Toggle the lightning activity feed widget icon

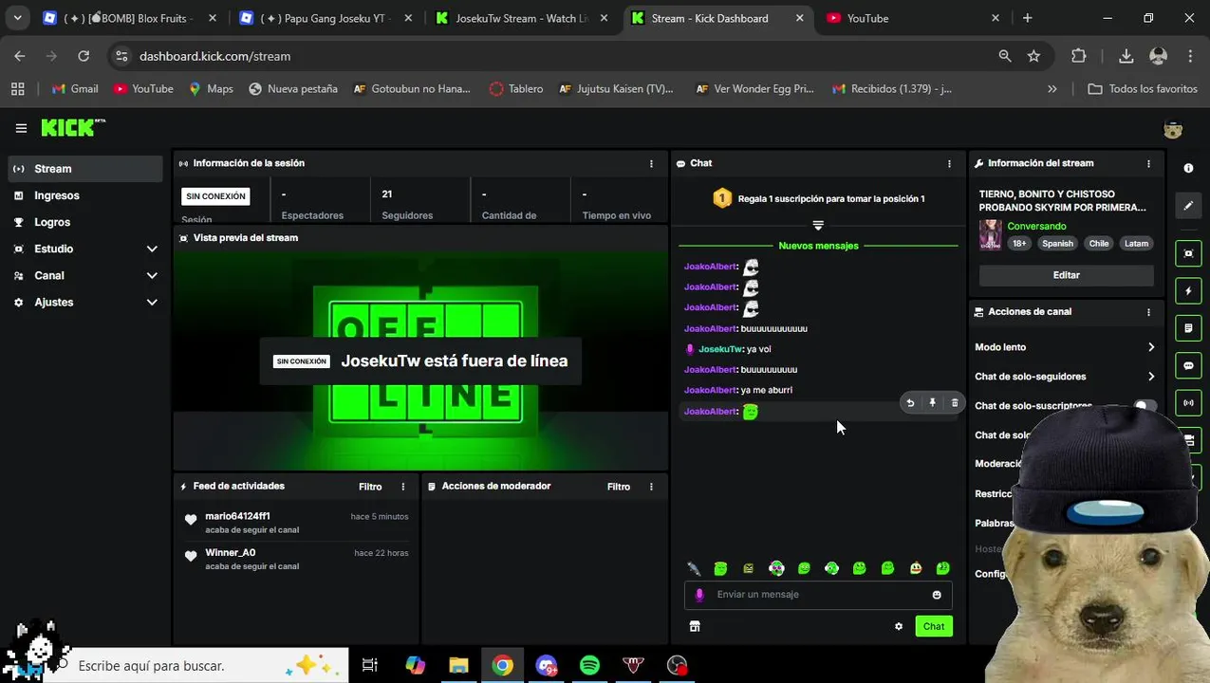pos(1188,291)
